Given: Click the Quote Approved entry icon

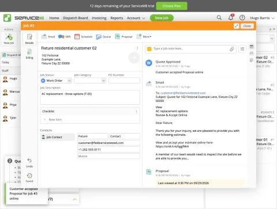Looking at the screenshot, I should [x=149, y=63].
